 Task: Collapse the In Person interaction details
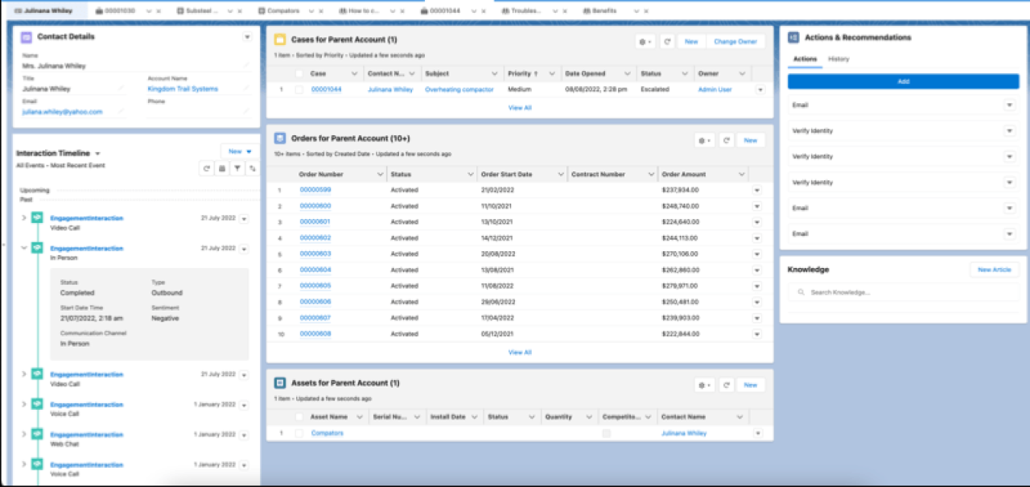[23, 248]
